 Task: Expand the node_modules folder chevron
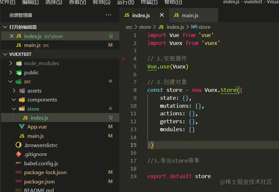pyautogui.click(x=11, y=63)
